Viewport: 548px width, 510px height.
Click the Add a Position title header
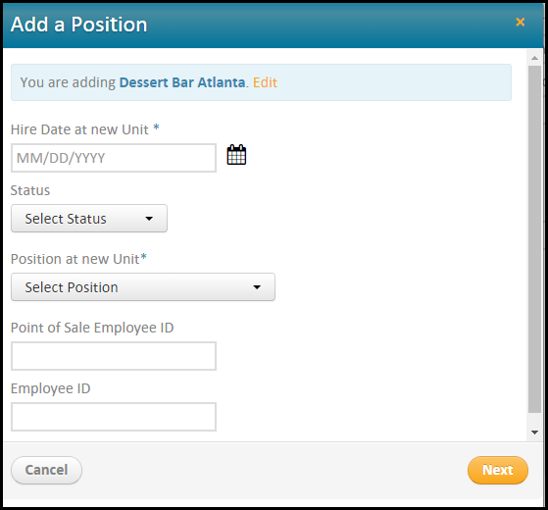79,25
